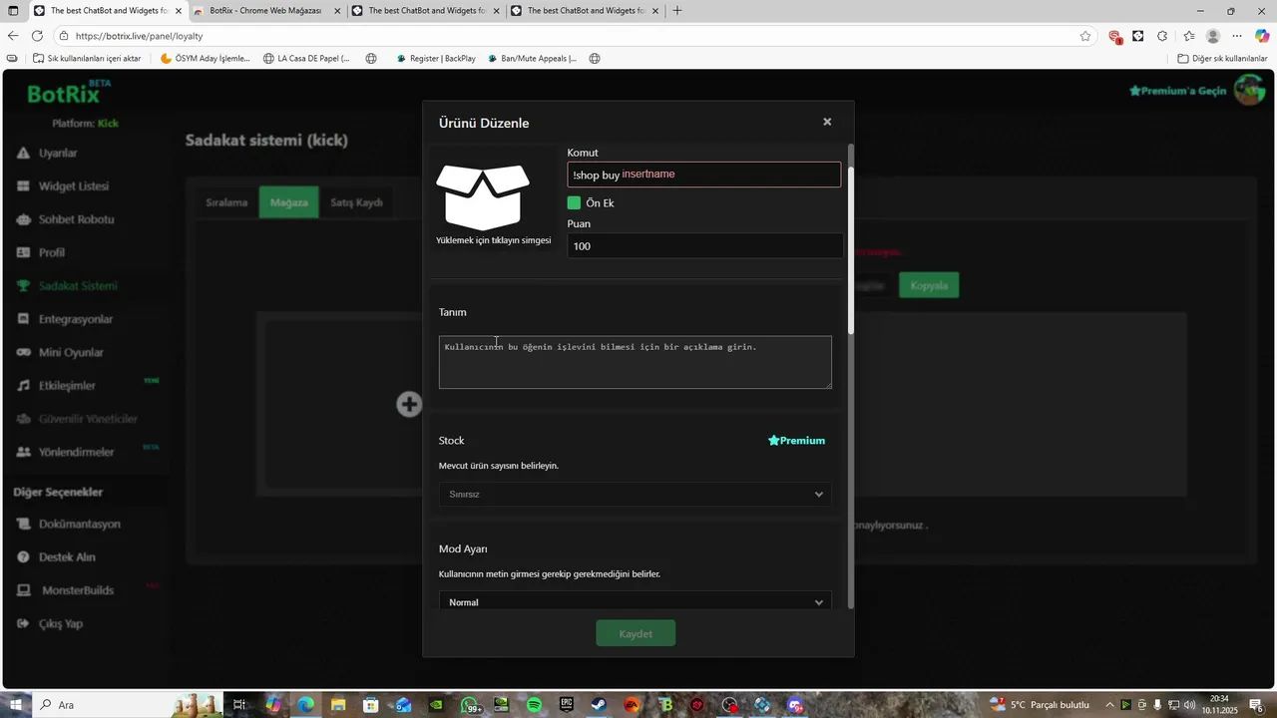Open Mini Oyunlar in the sidebar
The width and height of the screenshot is (1277, 718).
pos(71,352)
